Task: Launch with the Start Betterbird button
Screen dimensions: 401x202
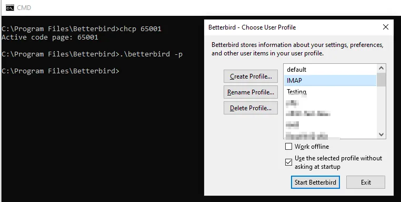Action: 315,182
